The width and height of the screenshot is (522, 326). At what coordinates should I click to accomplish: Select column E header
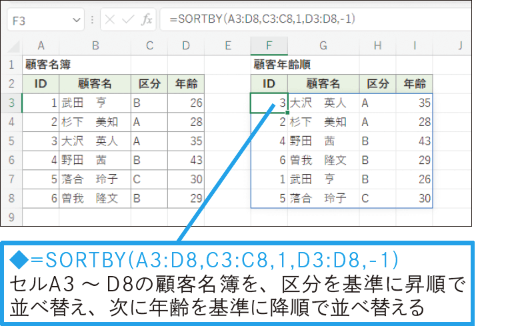tap(227, 45)
